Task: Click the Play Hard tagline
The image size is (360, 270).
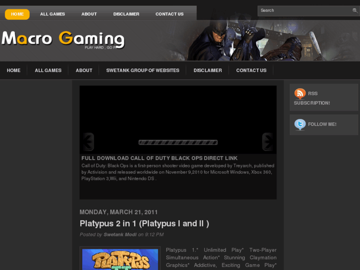Action: click(101, 48)
